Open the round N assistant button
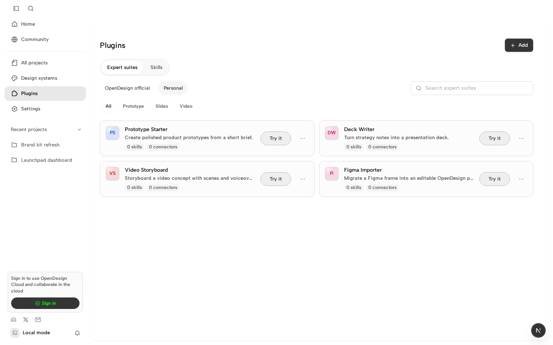 (538, 330)
